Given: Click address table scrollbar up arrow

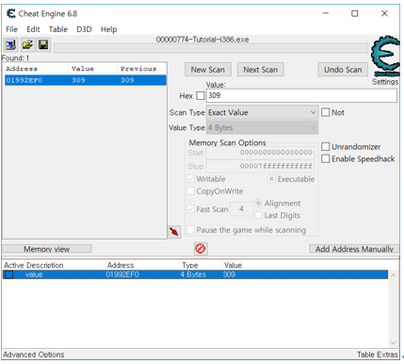Looking at the screenshot, I should point(394,275).
